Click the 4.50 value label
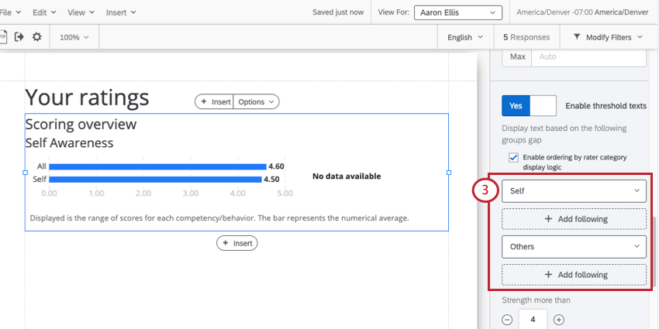The image size is (659, 329). pos(271,180)
